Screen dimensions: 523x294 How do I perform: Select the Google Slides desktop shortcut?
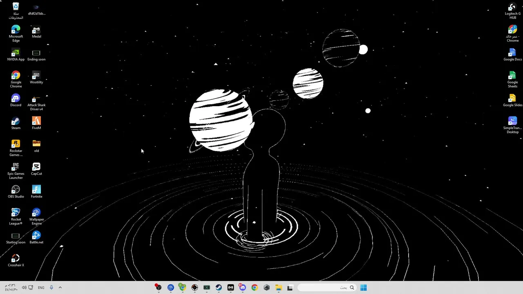tap(512, 100)
